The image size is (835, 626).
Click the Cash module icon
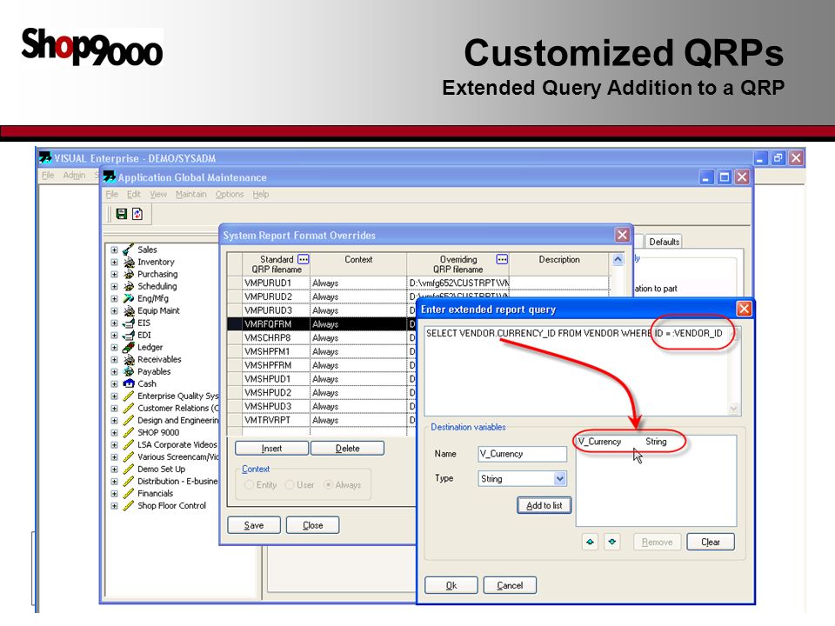point(129,383)
